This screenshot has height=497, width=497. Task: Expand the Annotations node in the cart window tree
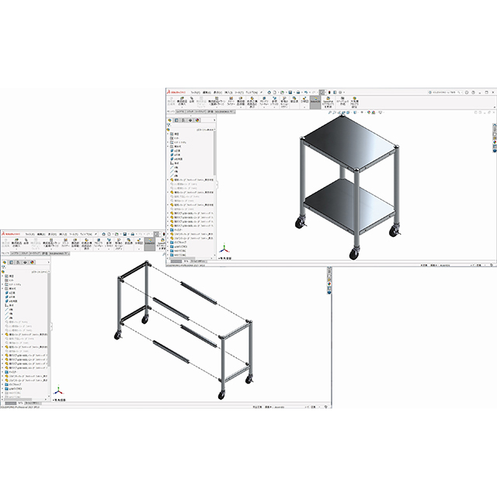(x=168, y=142)
